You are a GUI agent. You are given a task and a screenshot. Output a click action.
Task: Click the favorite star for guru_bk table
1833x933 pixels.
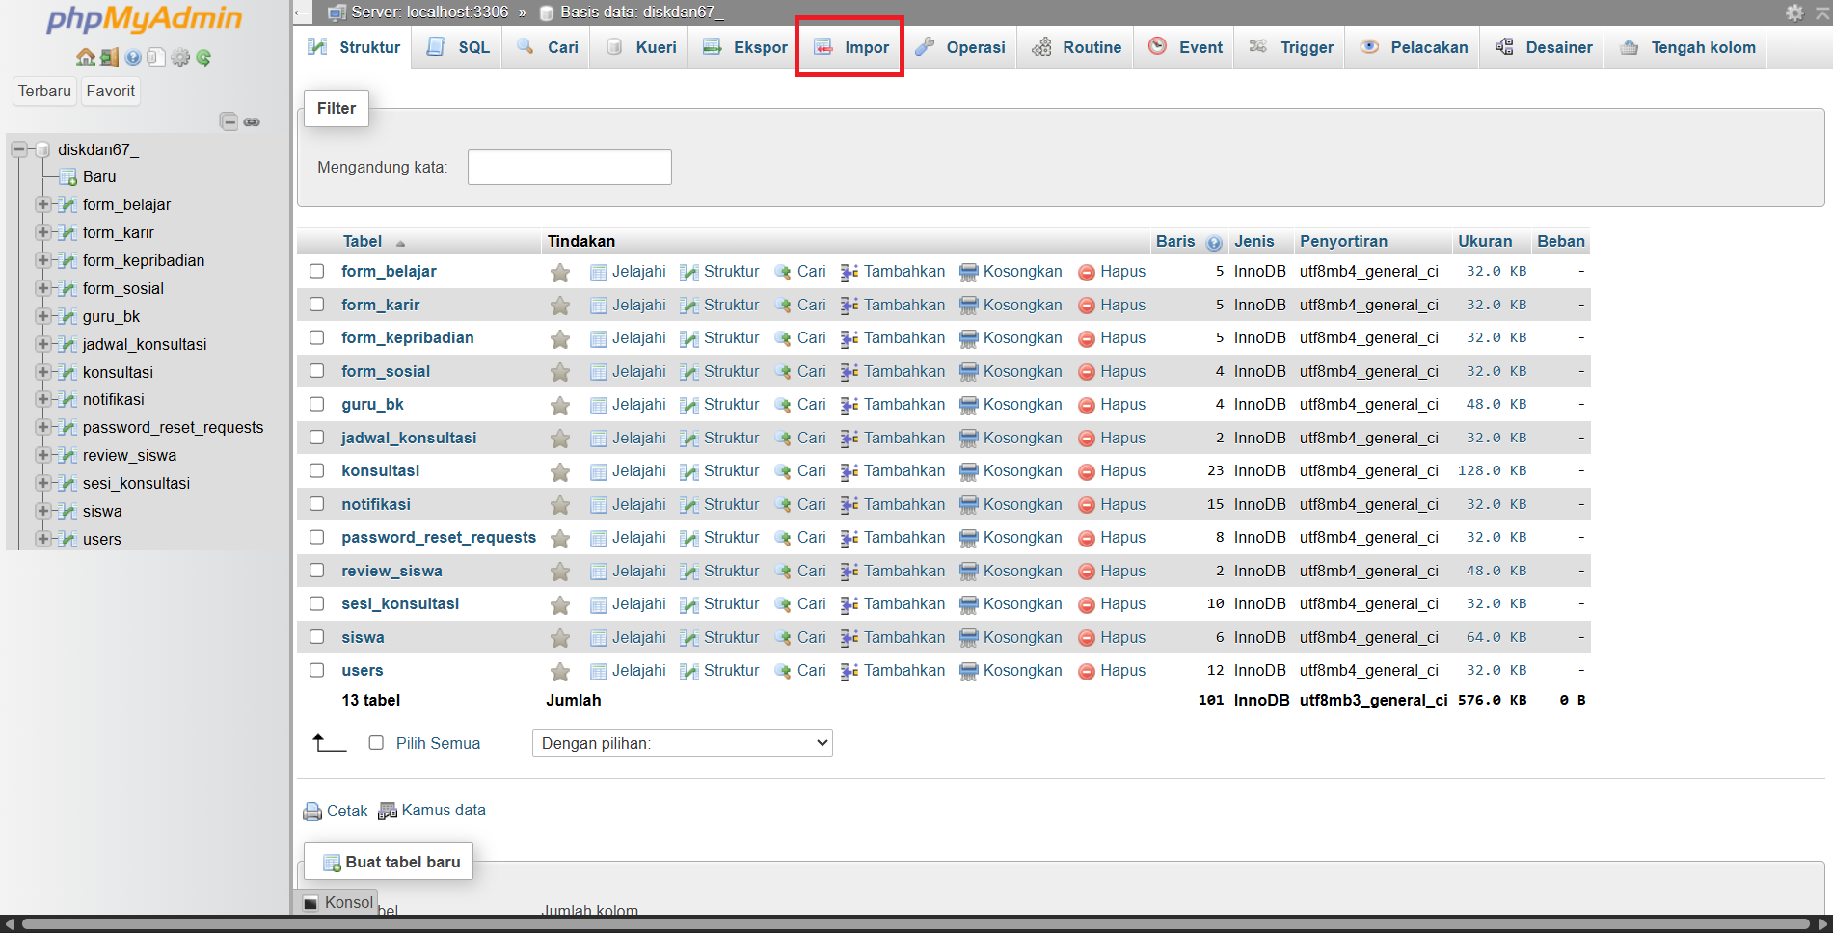click(559, 405)
